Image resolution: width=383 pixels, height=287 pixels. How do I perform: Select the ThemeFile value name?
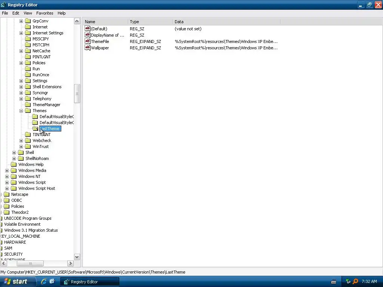(x=100, y=41)
